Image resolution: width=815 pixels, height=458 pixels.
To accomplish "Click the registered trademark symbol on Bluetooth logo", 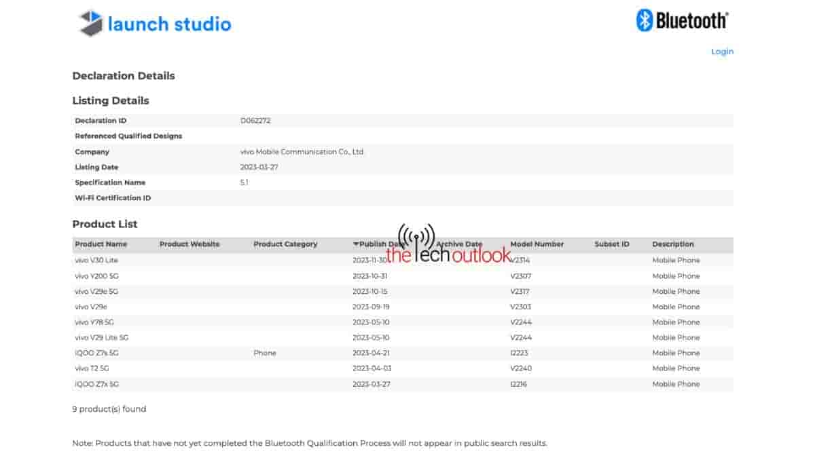I will point(727,14).
